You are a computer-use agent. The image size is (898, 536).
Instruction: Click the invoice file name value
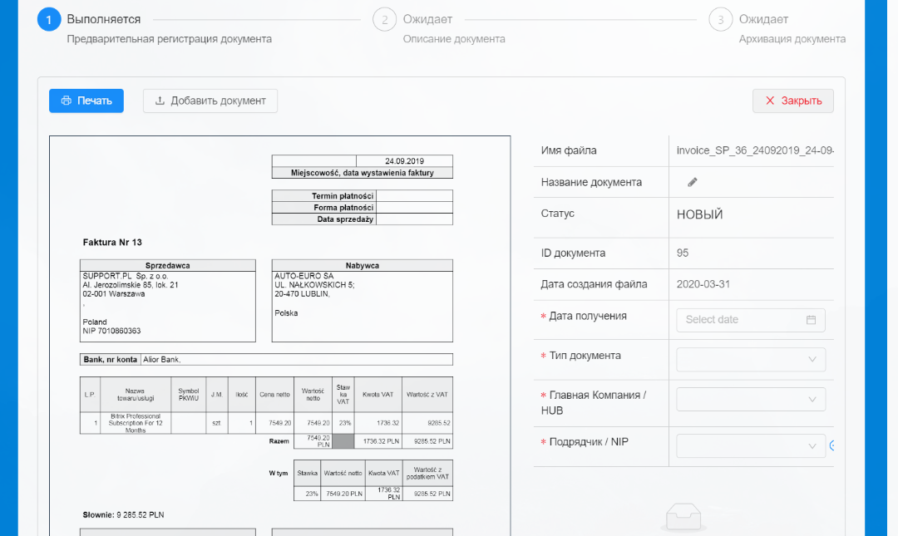pyautogui.click(x=755, y=150)
